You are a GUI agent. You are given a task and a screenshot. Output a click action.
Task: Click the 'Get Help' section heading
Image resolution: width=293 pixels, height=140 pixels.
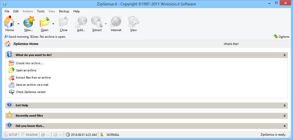pyautogui.click(x=22, y=105)
